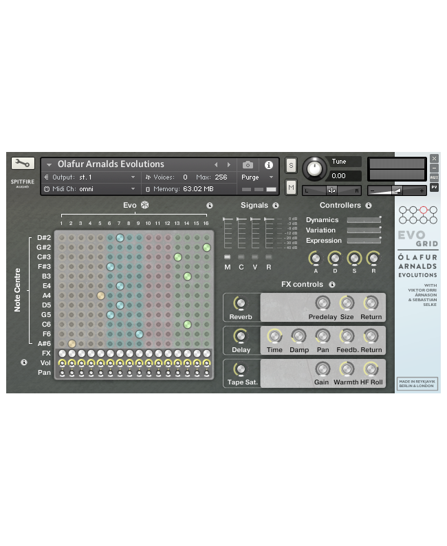Adjust the Tape Sat. knob
Screen dimensions: 447x546
tap(241, 369)
